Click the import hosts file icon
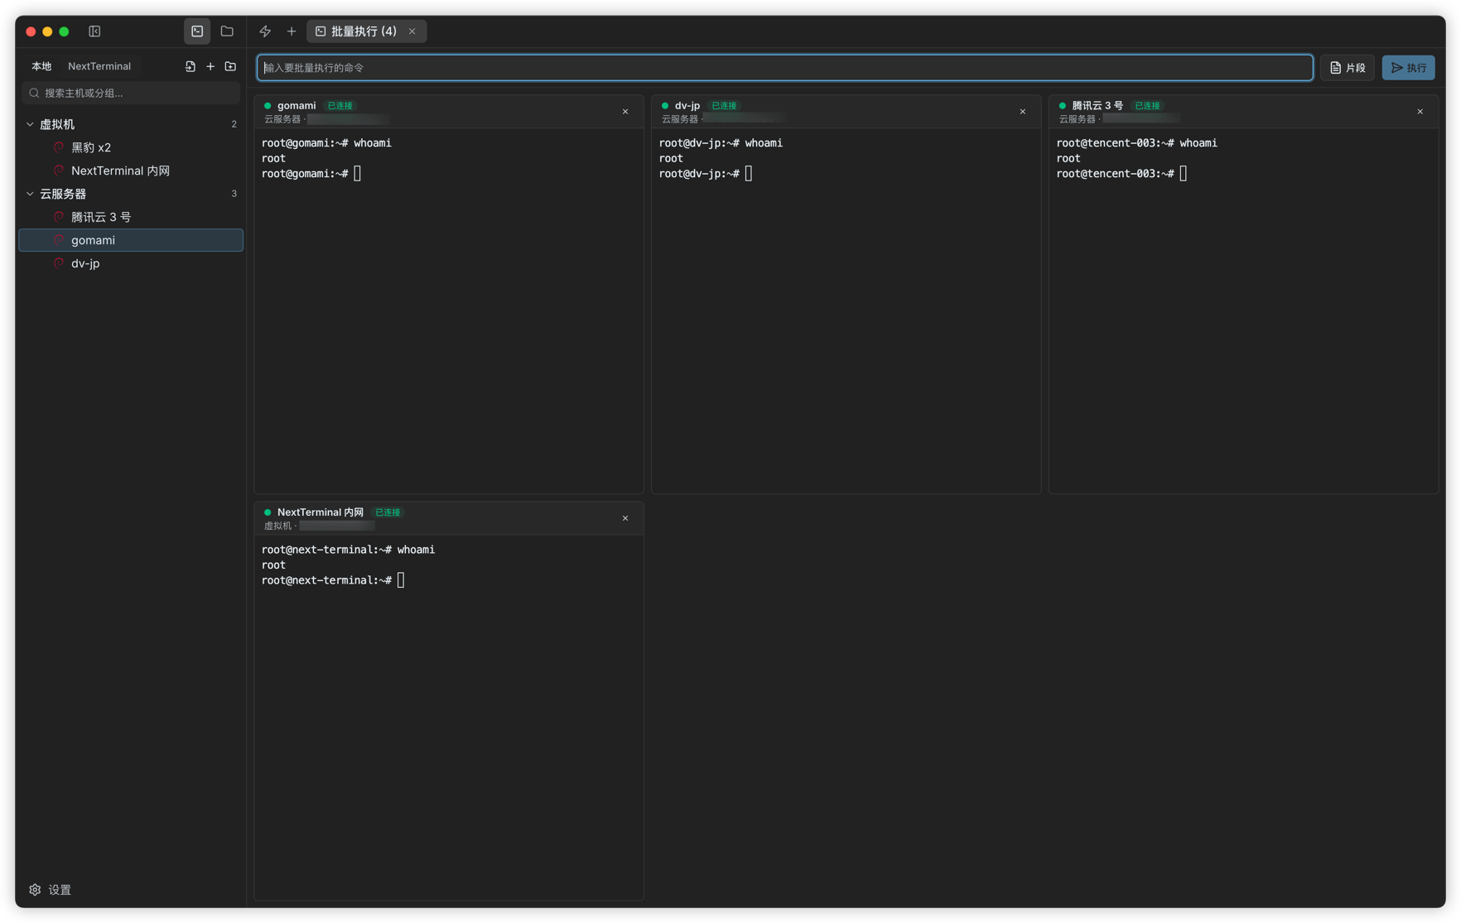 (x=190, y=66)
